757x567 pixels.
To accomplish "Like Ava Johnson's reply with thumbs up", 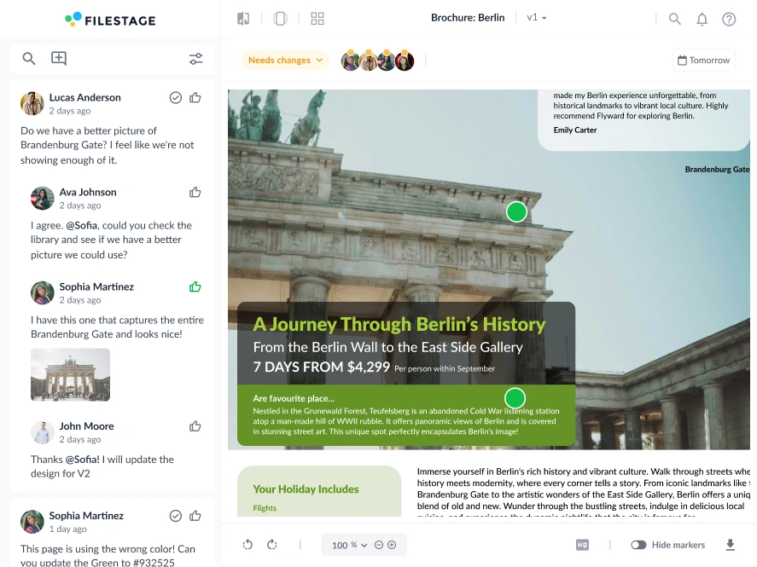I will click(x=195, y=193).
